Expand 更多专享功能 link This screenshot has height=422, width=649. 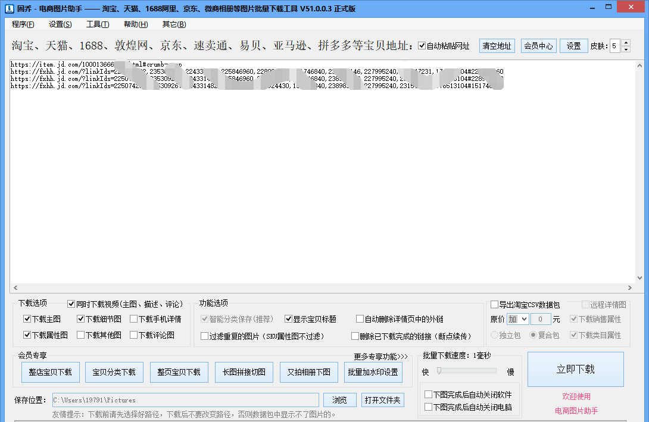[380, 357]
